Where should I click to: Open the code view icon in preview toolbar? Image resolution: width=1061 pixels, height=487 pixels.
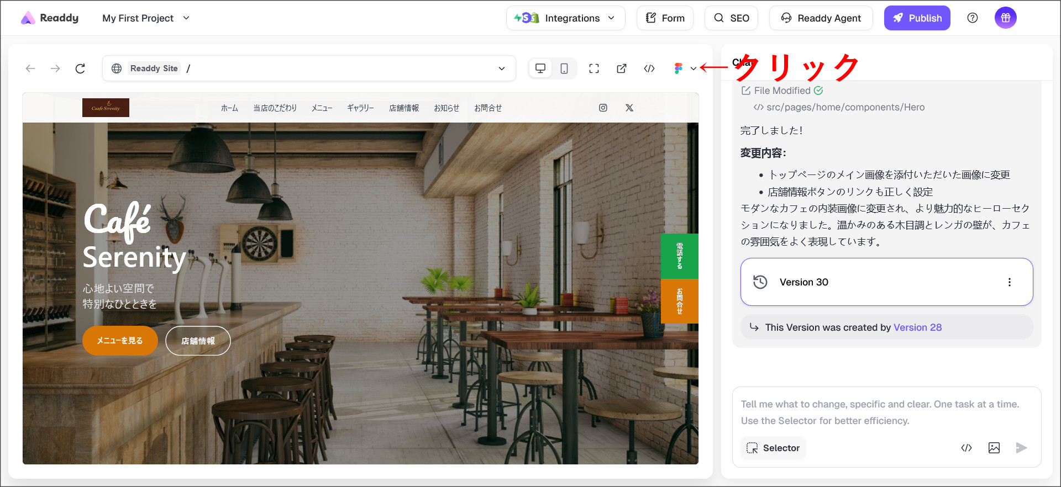click(x=649, y=68)
